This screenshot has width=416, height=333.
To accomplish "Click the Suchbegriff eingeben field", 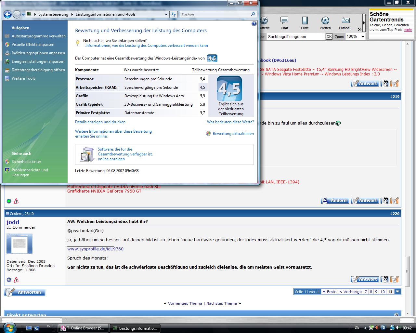I will (x=295, y=37).
